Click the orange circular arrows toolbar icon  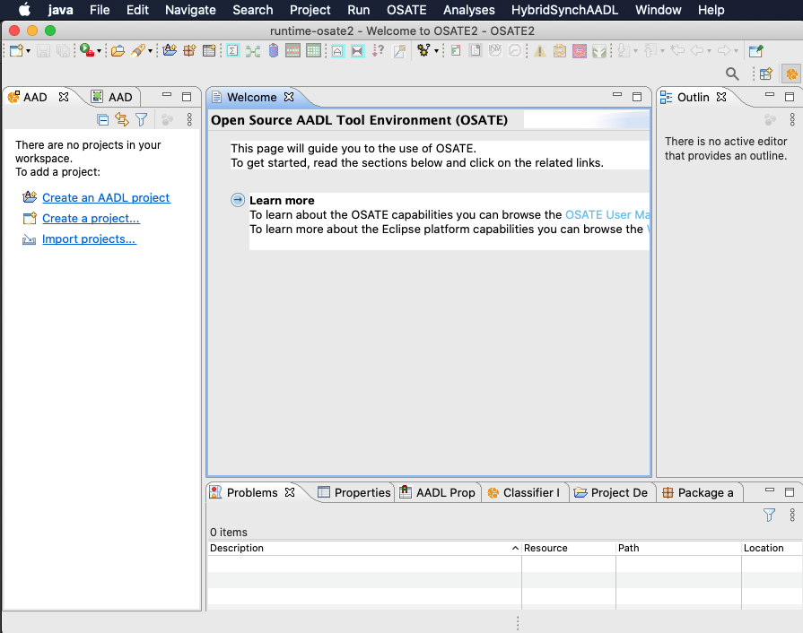click(x=560, y=51)
